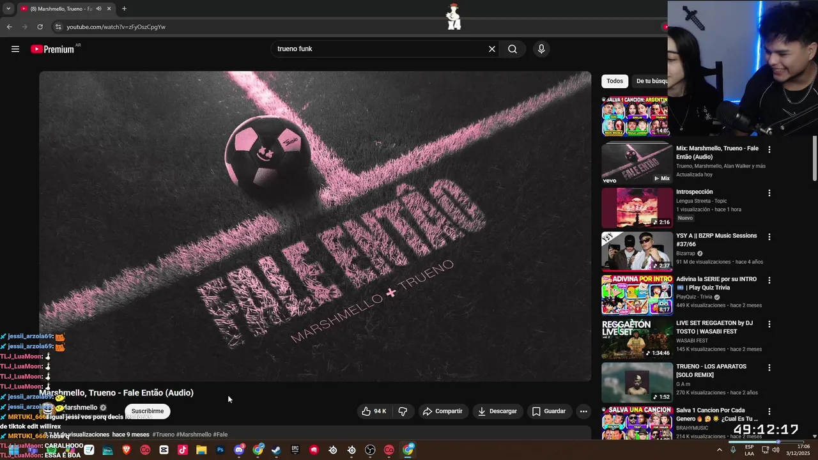Screen dimensions: 818x460
Task: Go back with the browser back arrow
Action: coord(9,27)
